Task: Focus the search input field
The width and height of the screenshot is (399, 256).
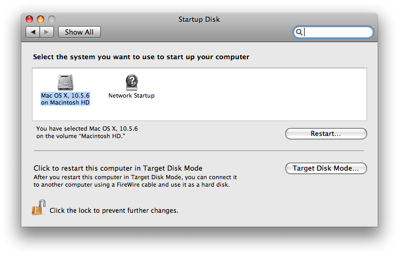Action: point(337,32)
